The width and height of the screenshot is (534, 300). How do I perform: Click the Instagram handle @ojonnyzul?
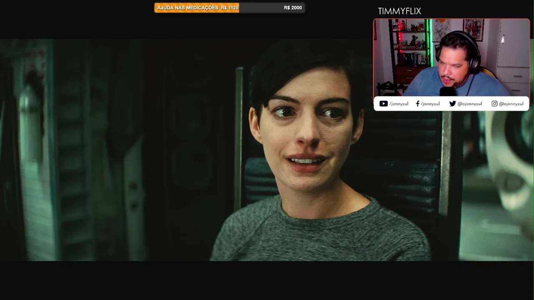point(511,104)
